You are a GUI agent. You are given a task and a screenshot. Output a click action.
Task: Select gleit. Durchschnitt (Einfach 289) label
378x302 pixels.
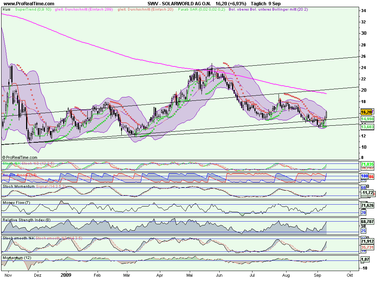pyautogui.click(x=84, y=9)
